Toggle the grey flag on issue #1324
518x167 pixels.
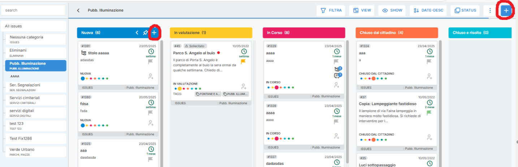pyautogui.click(x=429, y=62)
